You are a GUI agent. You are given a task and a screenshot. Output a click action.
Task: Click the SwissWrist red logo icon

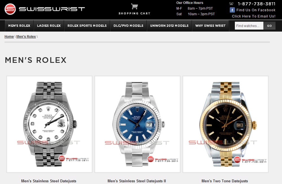click(x=10, y=9)
